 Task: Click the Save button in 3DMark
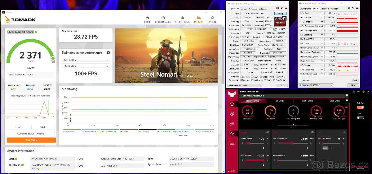click(x=43, y=127)
